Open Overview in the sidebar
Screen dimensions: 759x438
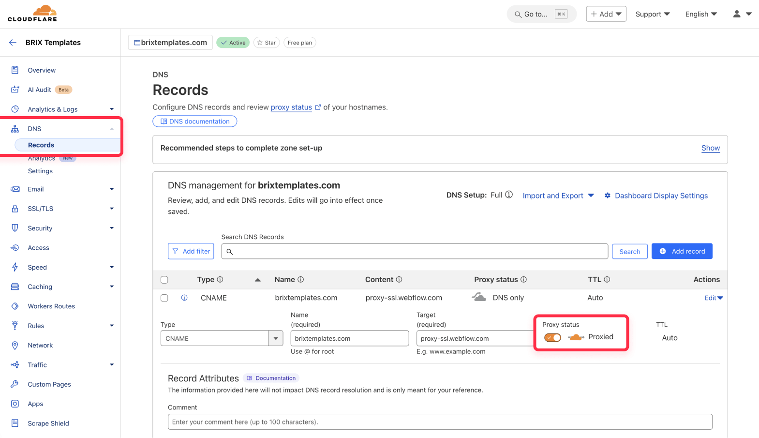point(42,70)
